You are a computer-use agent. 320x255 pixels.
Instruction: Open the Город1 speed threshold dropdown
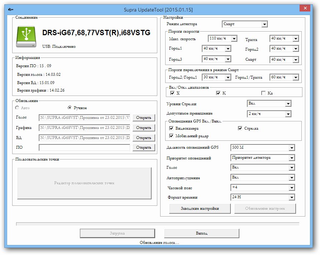point(216,48)
